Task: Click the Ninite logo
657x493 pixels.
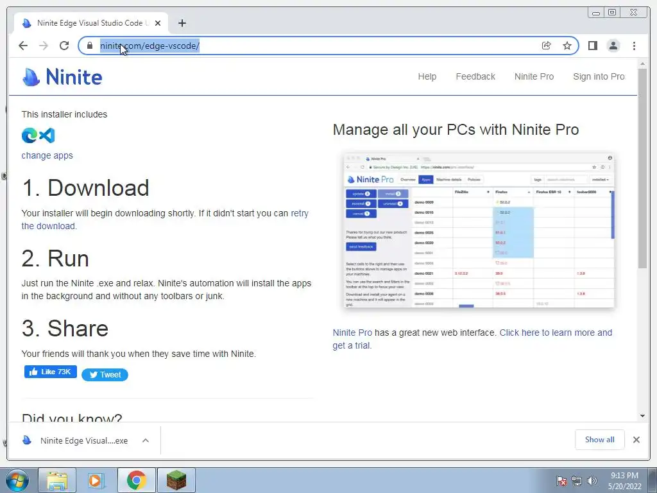Action: (62, 77)
